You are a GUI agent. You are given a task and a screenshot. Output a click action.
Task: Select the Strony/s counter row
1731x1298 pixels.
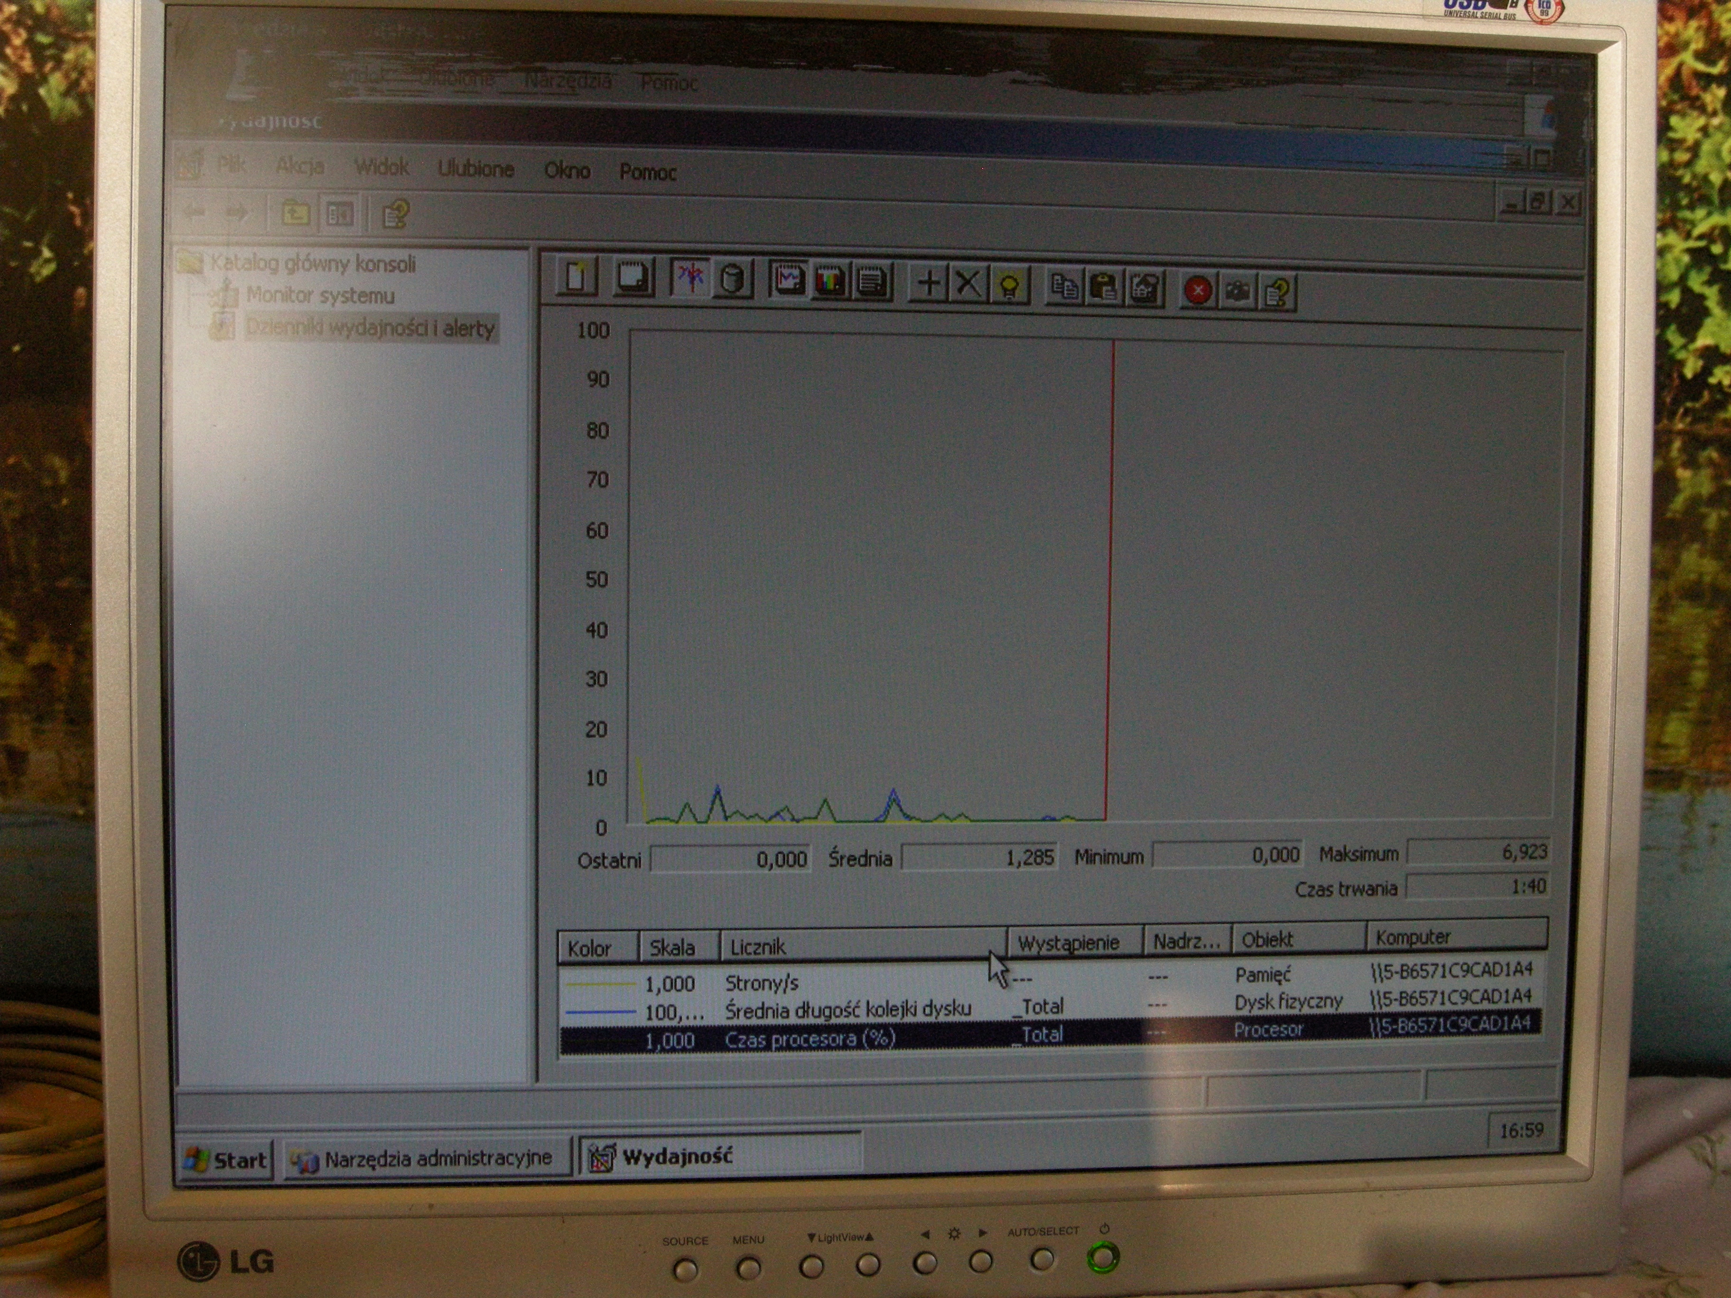762,983
